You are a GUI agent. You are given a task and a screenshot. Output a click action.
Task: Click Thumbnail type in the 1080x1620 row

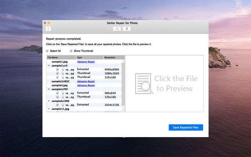pos(84,73)
